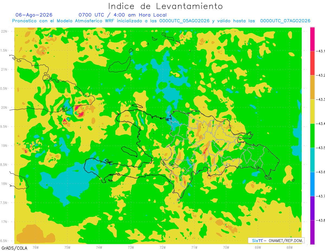This screenshot has width=325, height=251.
Task: Click the "74W" longitude label
Action: pyautogui.click(x=99, y=247)
